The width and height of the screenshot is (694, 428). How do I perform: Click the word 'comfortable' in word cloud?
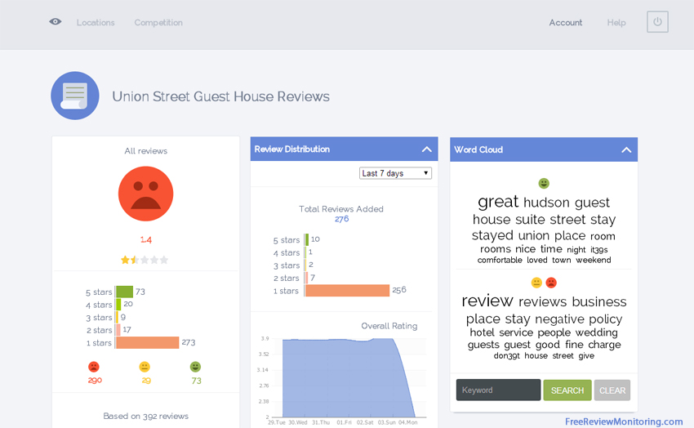500,261
